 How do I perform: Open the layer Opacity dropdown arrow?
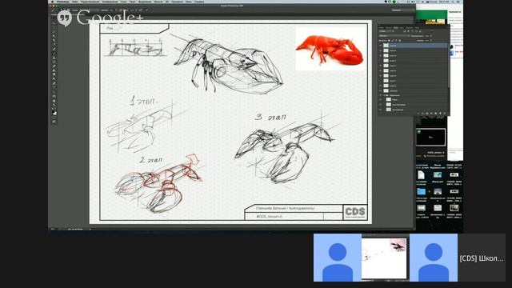(431, 36)
